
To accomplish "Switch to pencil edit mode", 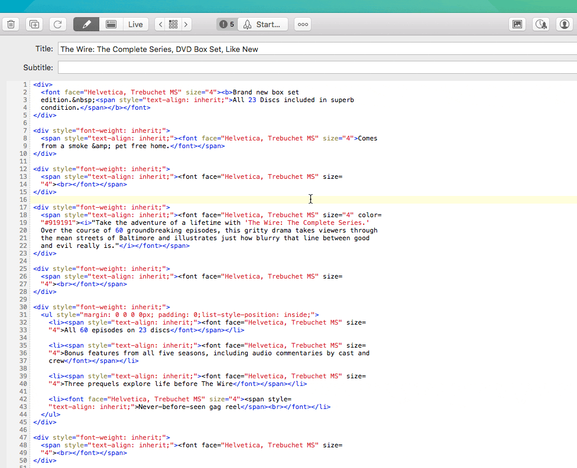I will tap(86, 24).
